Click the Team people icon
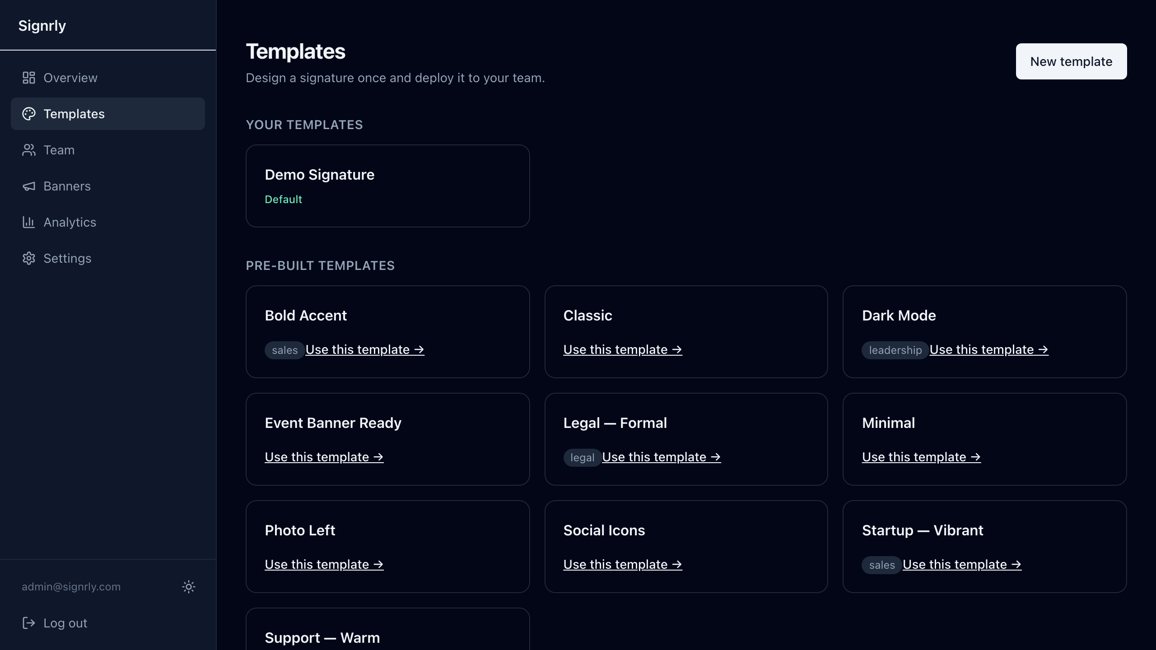 [29, 150]
